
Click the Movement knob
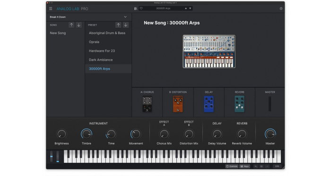click(136, 134)
